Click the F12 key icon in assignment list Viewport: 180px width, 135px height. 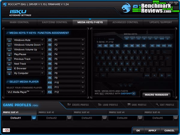click(x=49, y=92)
